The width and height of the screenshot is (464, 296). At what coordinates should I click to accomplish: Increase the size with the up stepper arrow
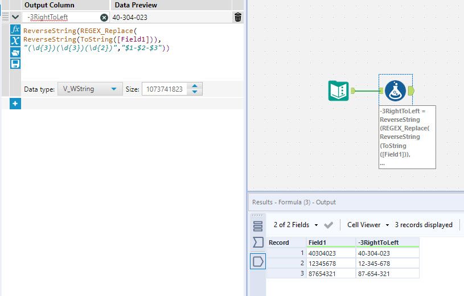pyautogui.click(x=194, y=86)
